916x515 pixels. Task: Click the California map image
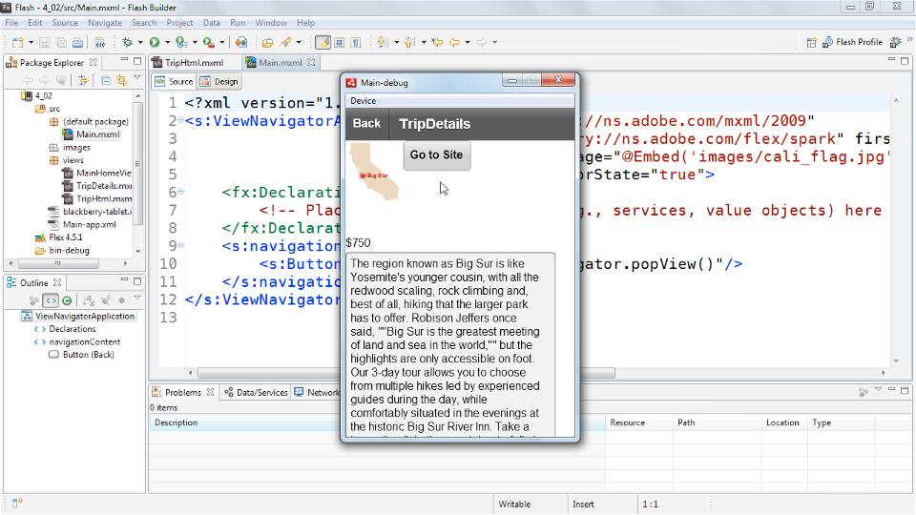[x=374, y=172]
